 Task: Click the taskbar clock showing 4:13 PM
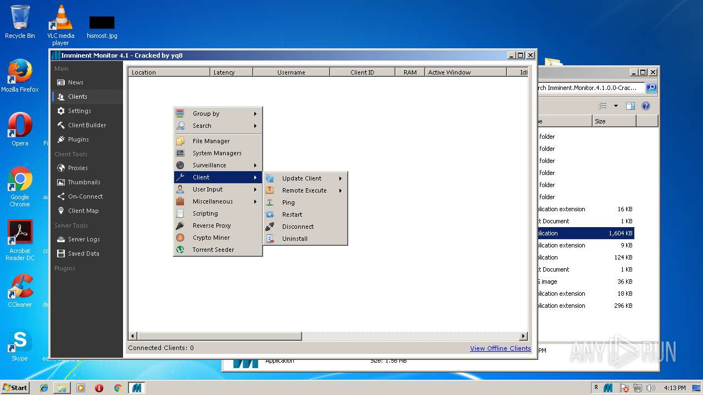coord(674,388)
